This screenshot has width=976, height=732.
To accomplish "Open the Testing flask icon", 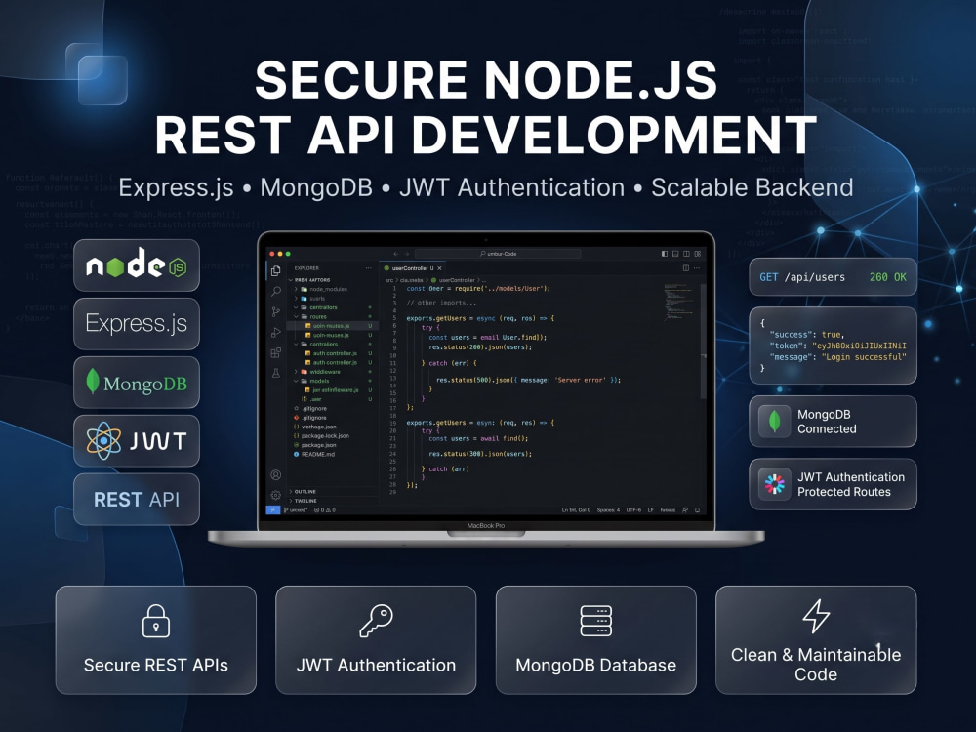I will tap(276, 374).
